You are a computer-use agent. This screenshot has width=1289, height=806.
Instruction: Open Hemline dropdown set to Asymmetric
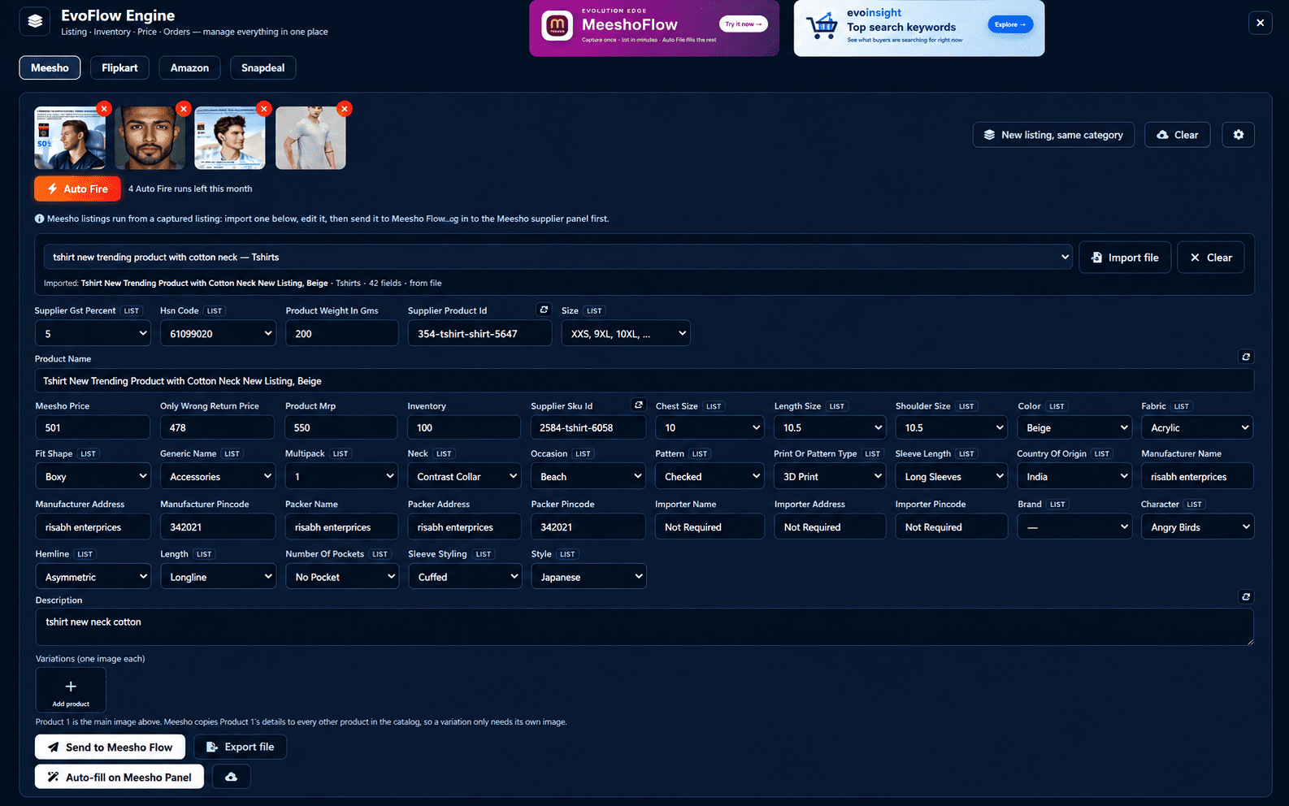pos(93,576)
